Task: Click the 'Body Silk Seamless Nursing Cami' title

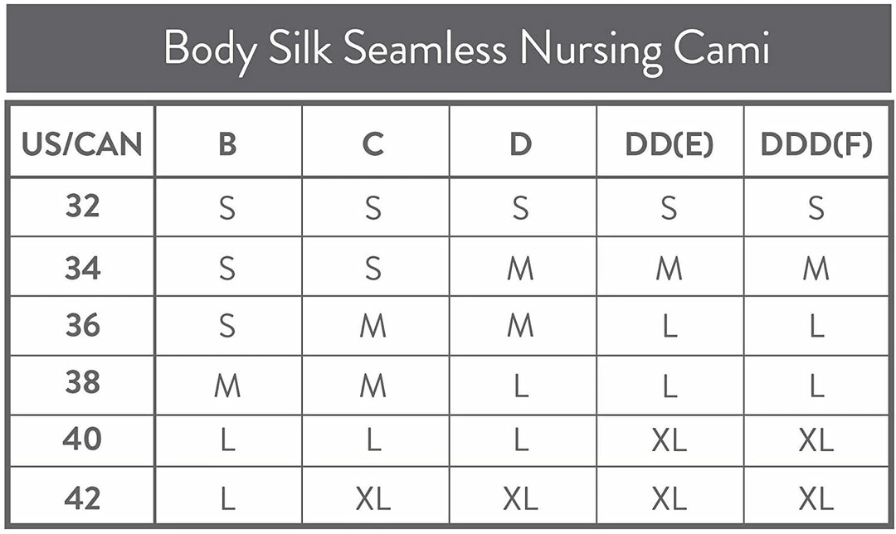Action: coord(466,49)
